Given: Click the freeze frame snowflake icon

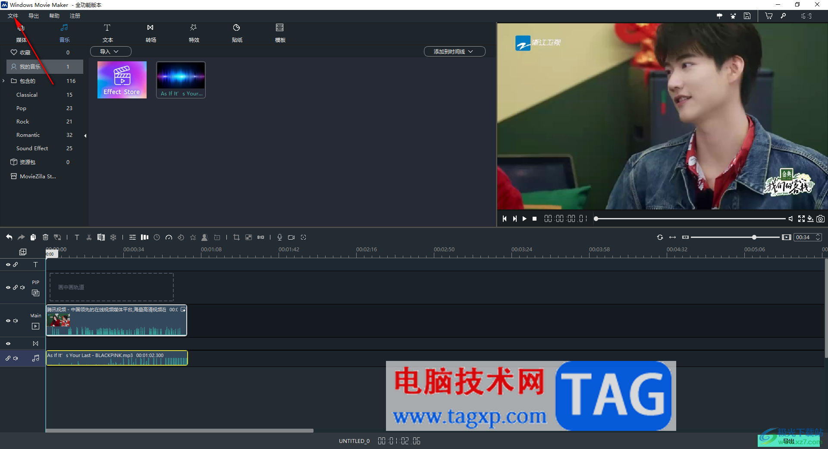Looking at the screenshot, I should coord(113,237).
